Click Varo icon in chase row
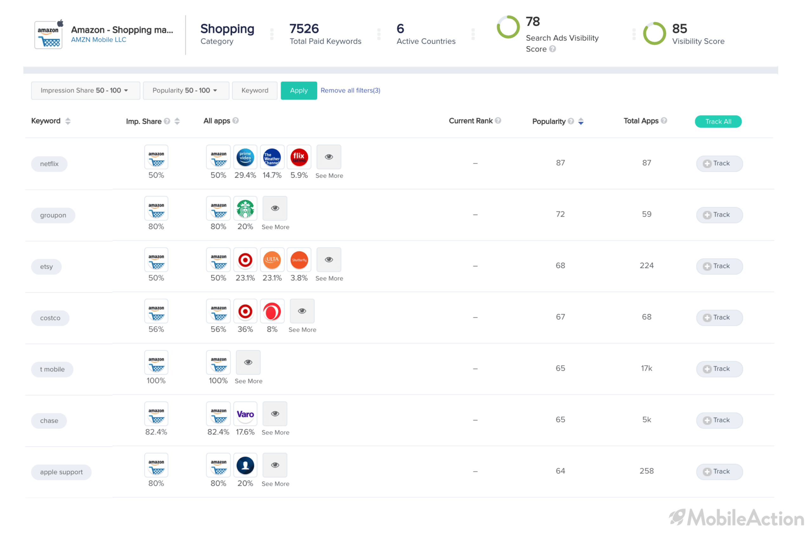Image resolution: width=812 pixels, height=541 pixels. click(x=245, y=414)
